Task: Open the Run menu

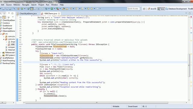Action: 48,5
